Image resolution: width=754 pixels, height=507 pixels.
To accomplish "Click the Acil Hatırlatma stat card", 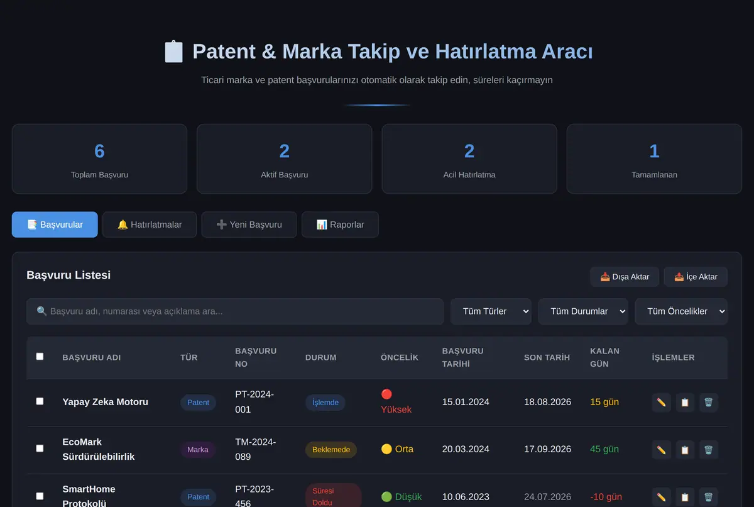I will pyautogui.click(x=469, y=159).
